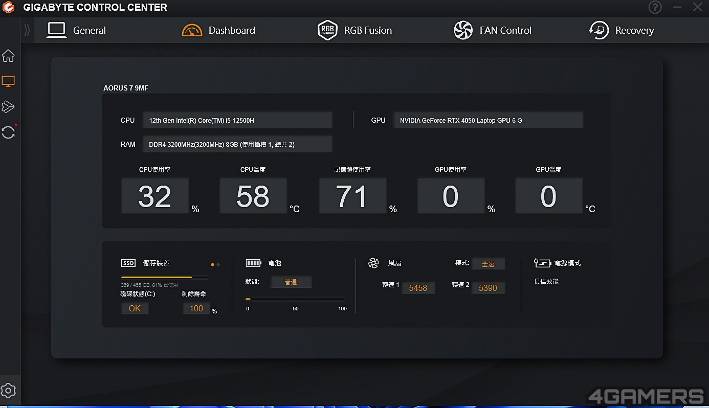709x408 pixels.
Task: Click the Dashboard gauge icon
Action: 192,31
